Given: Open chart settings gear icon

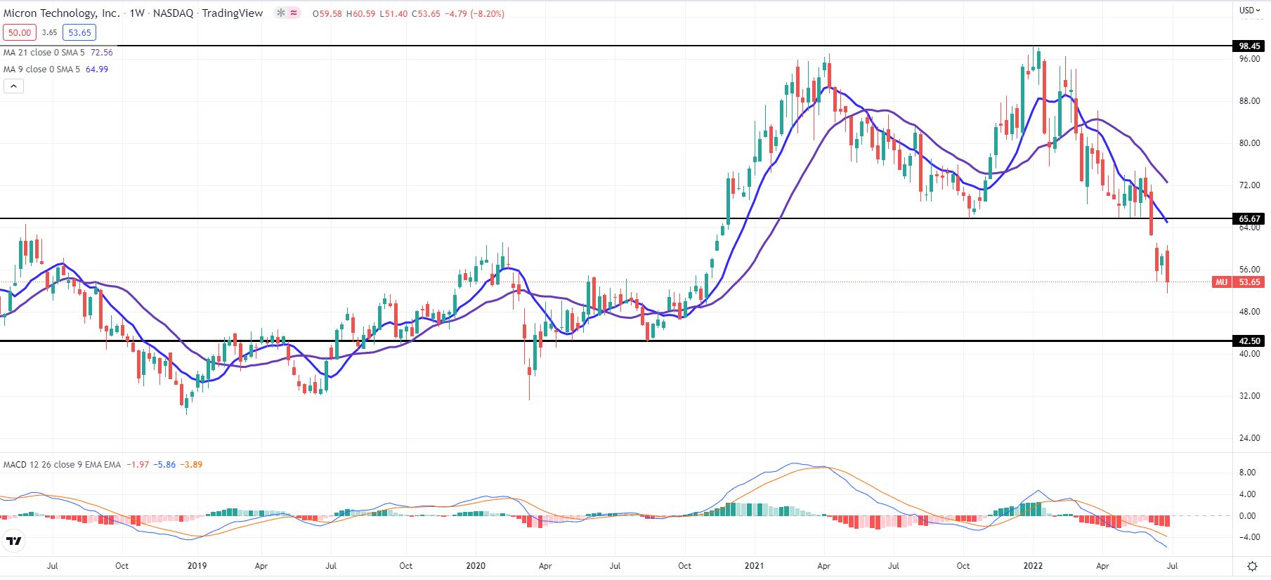Looking at the screenshot, I should (1252, 566).
